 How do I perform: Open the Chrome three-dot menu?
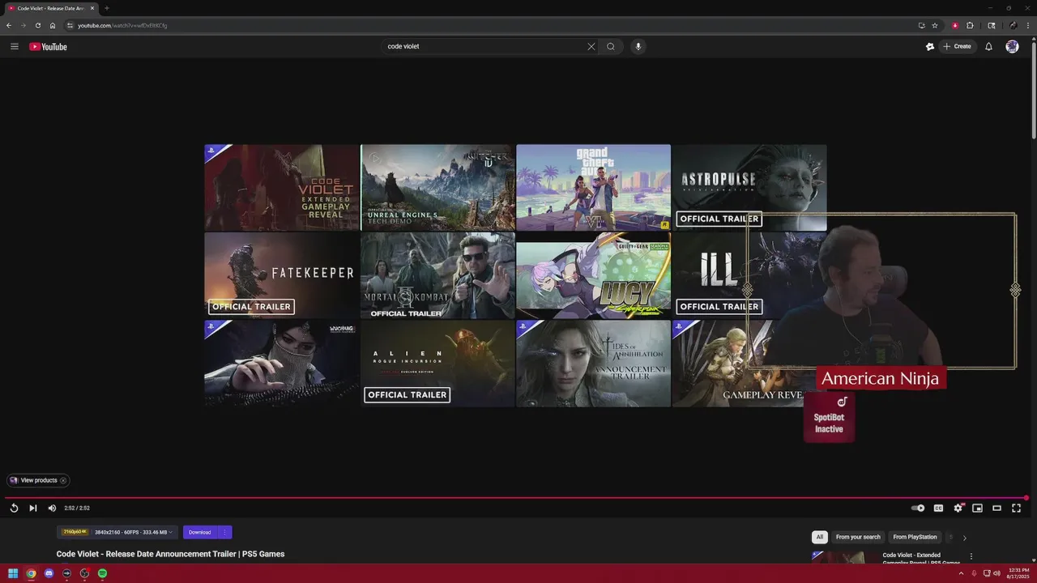(1028, 25)
